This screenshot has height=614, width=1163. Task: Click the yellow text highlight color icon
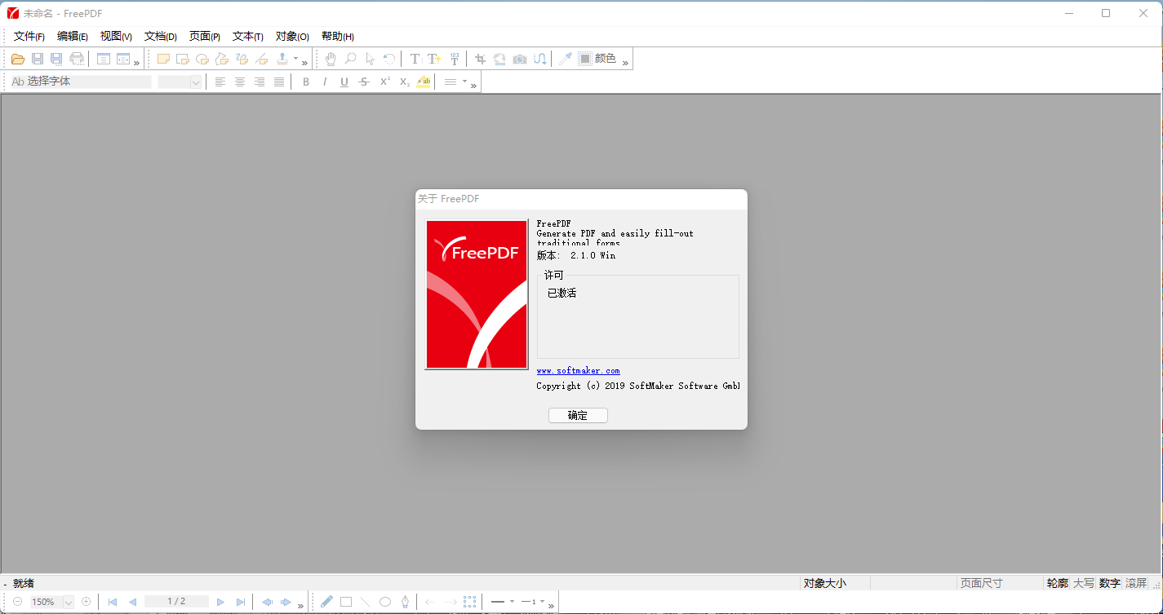pos(424,82)
